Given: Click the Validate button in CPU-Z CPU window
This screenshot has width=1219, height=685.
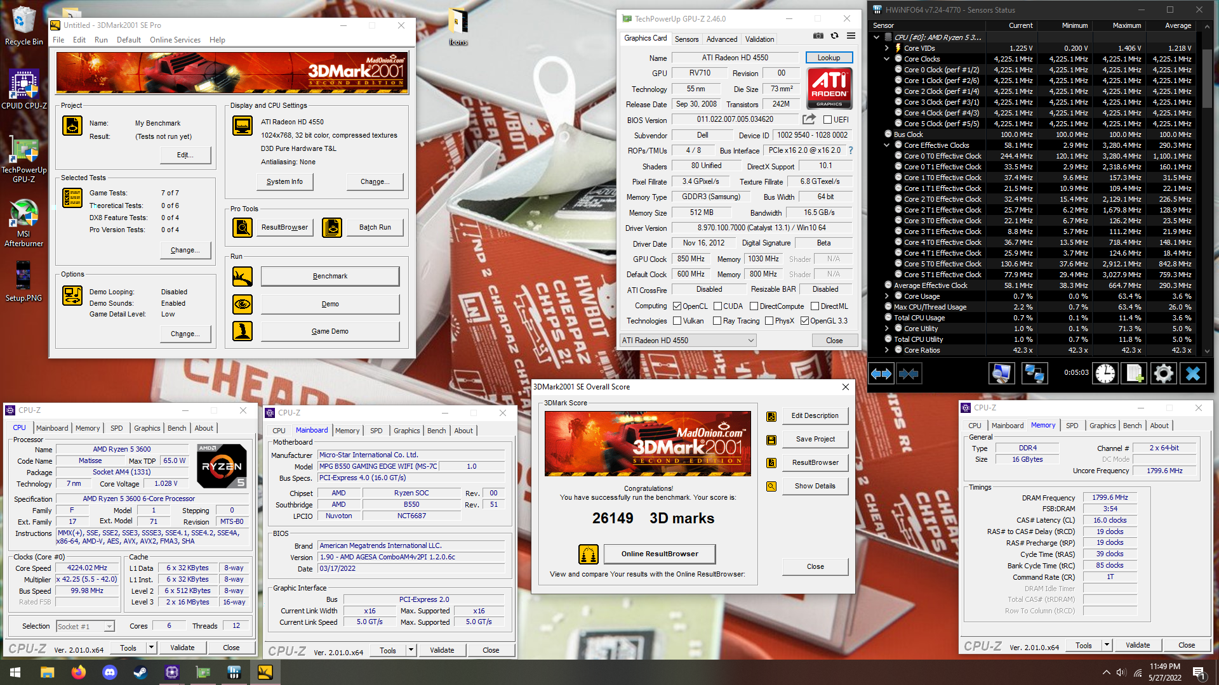Looking at the screenshot, I should click(182, 648).
